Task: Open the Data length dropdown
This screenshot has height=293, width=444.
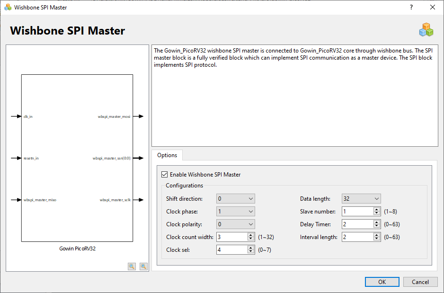Action: (x=361, y=199)
